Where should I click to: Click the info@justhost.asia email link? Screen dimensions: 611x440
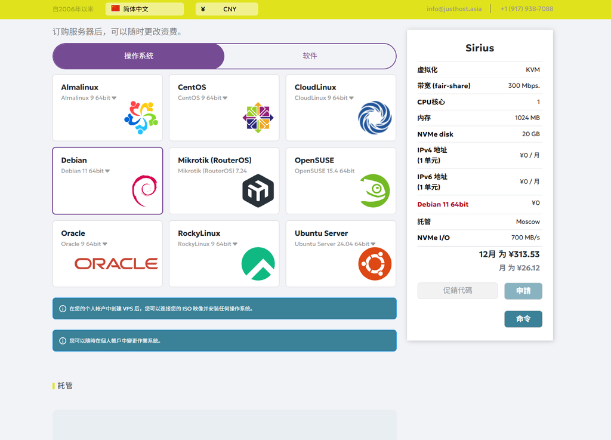(454, 8)
